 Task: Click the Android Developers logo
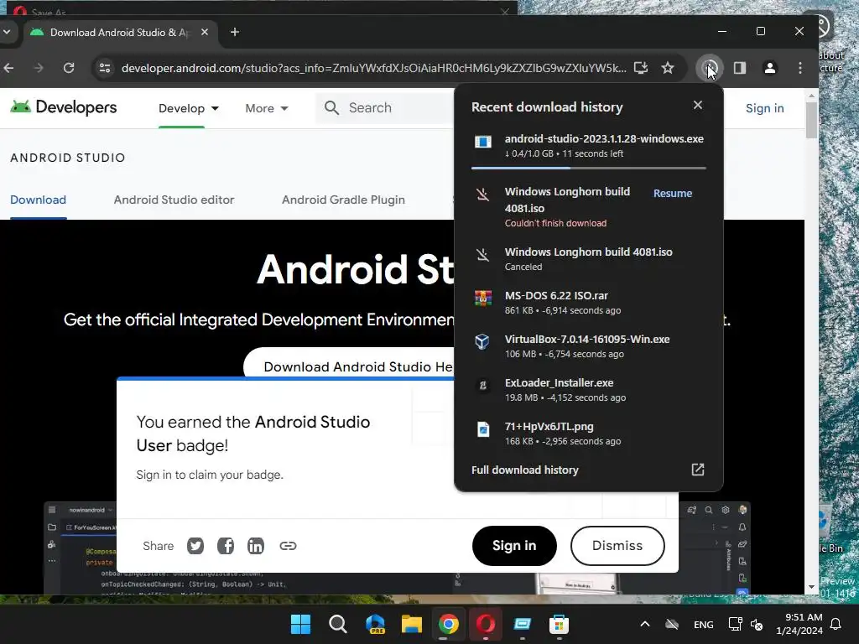pos(64,107)
